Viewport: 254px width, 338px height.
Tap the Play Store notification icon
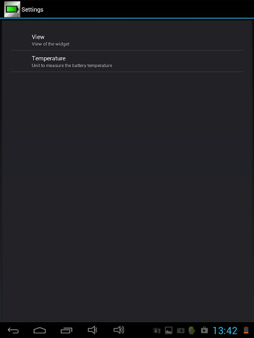point(204,330)
